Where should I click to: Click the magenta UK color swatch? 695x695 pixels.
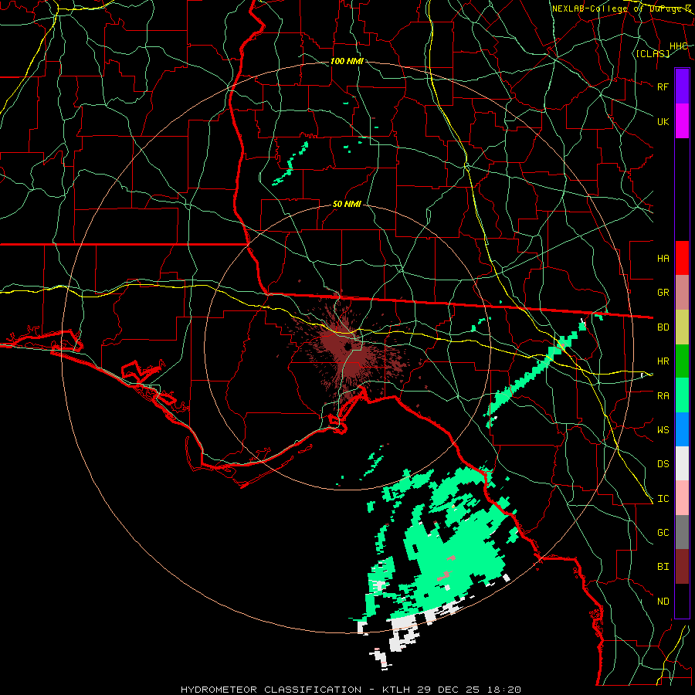pos(682,120)
